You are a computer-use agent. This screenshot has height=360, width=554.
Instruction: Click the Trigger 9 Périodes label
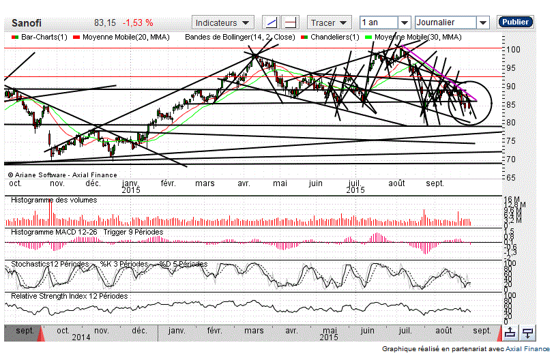pos(133,232)
